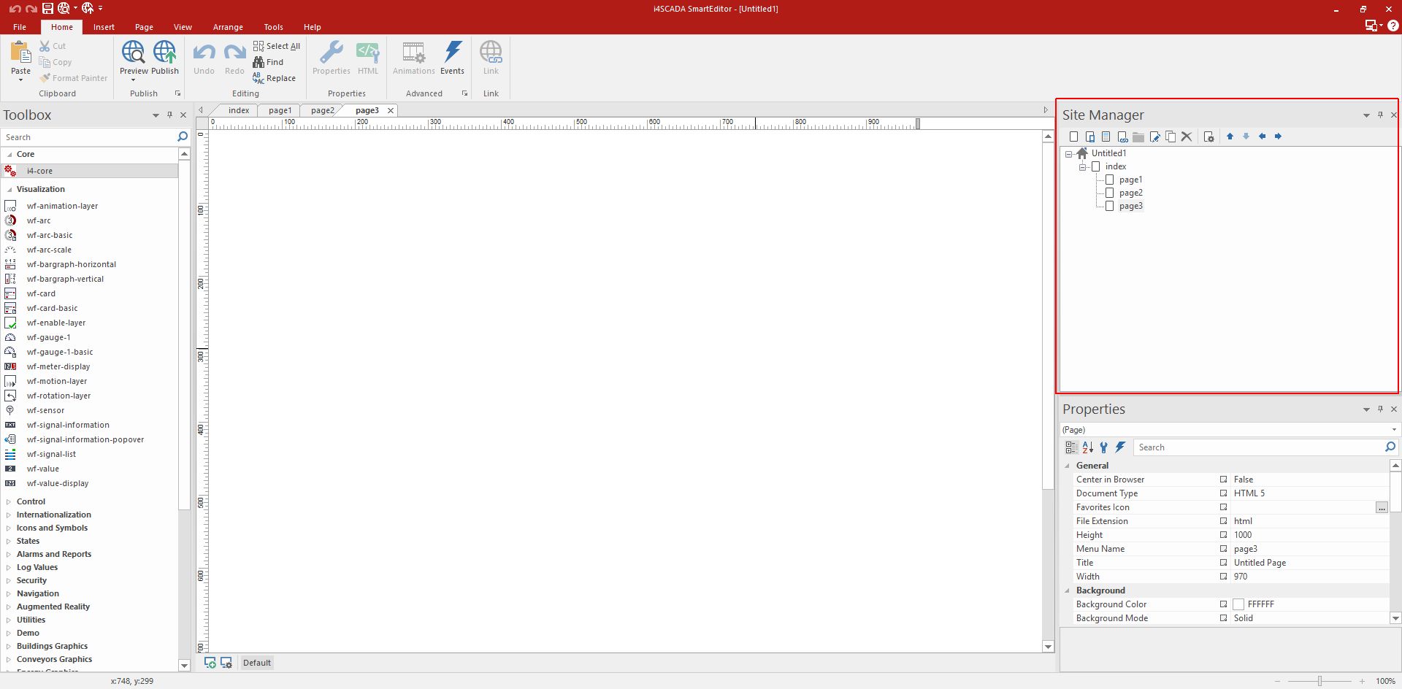Screen dimensions: 1402x689
Task: Pin the Toolbox panel
Action: click(170, 115)
